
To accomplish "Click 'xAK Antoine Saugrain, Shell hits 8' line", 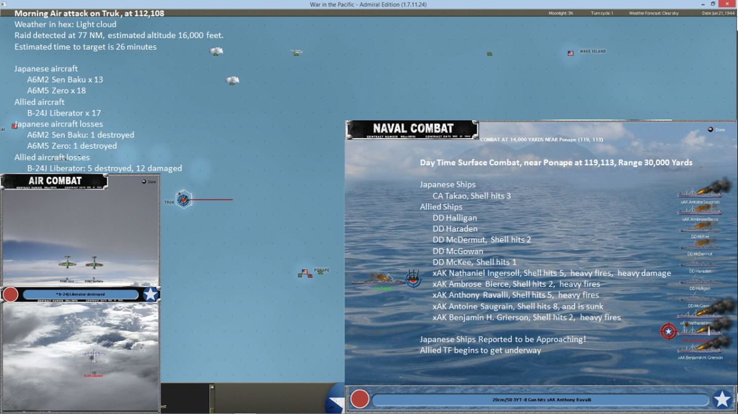I will tap(518, 307).
